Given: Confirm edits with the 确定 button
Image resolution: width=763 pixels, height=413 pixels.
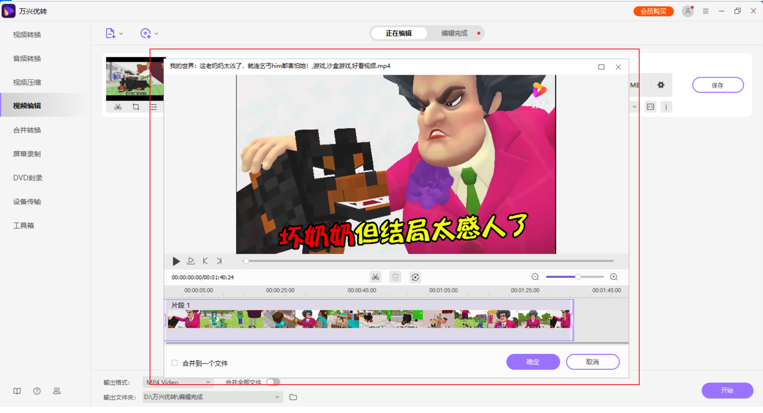Looking at the screenshot, I should (533, 362).
